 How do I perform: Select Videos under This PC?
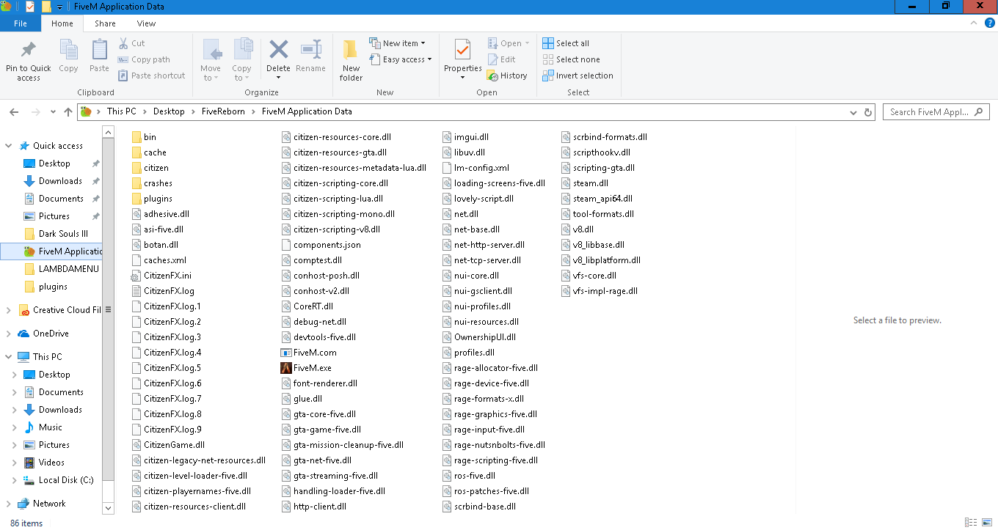pyautogui.click(x=51, y=463)
